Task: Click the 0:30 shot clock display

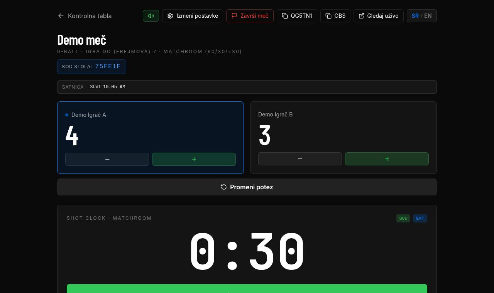Action: click(x=247, y=251)
